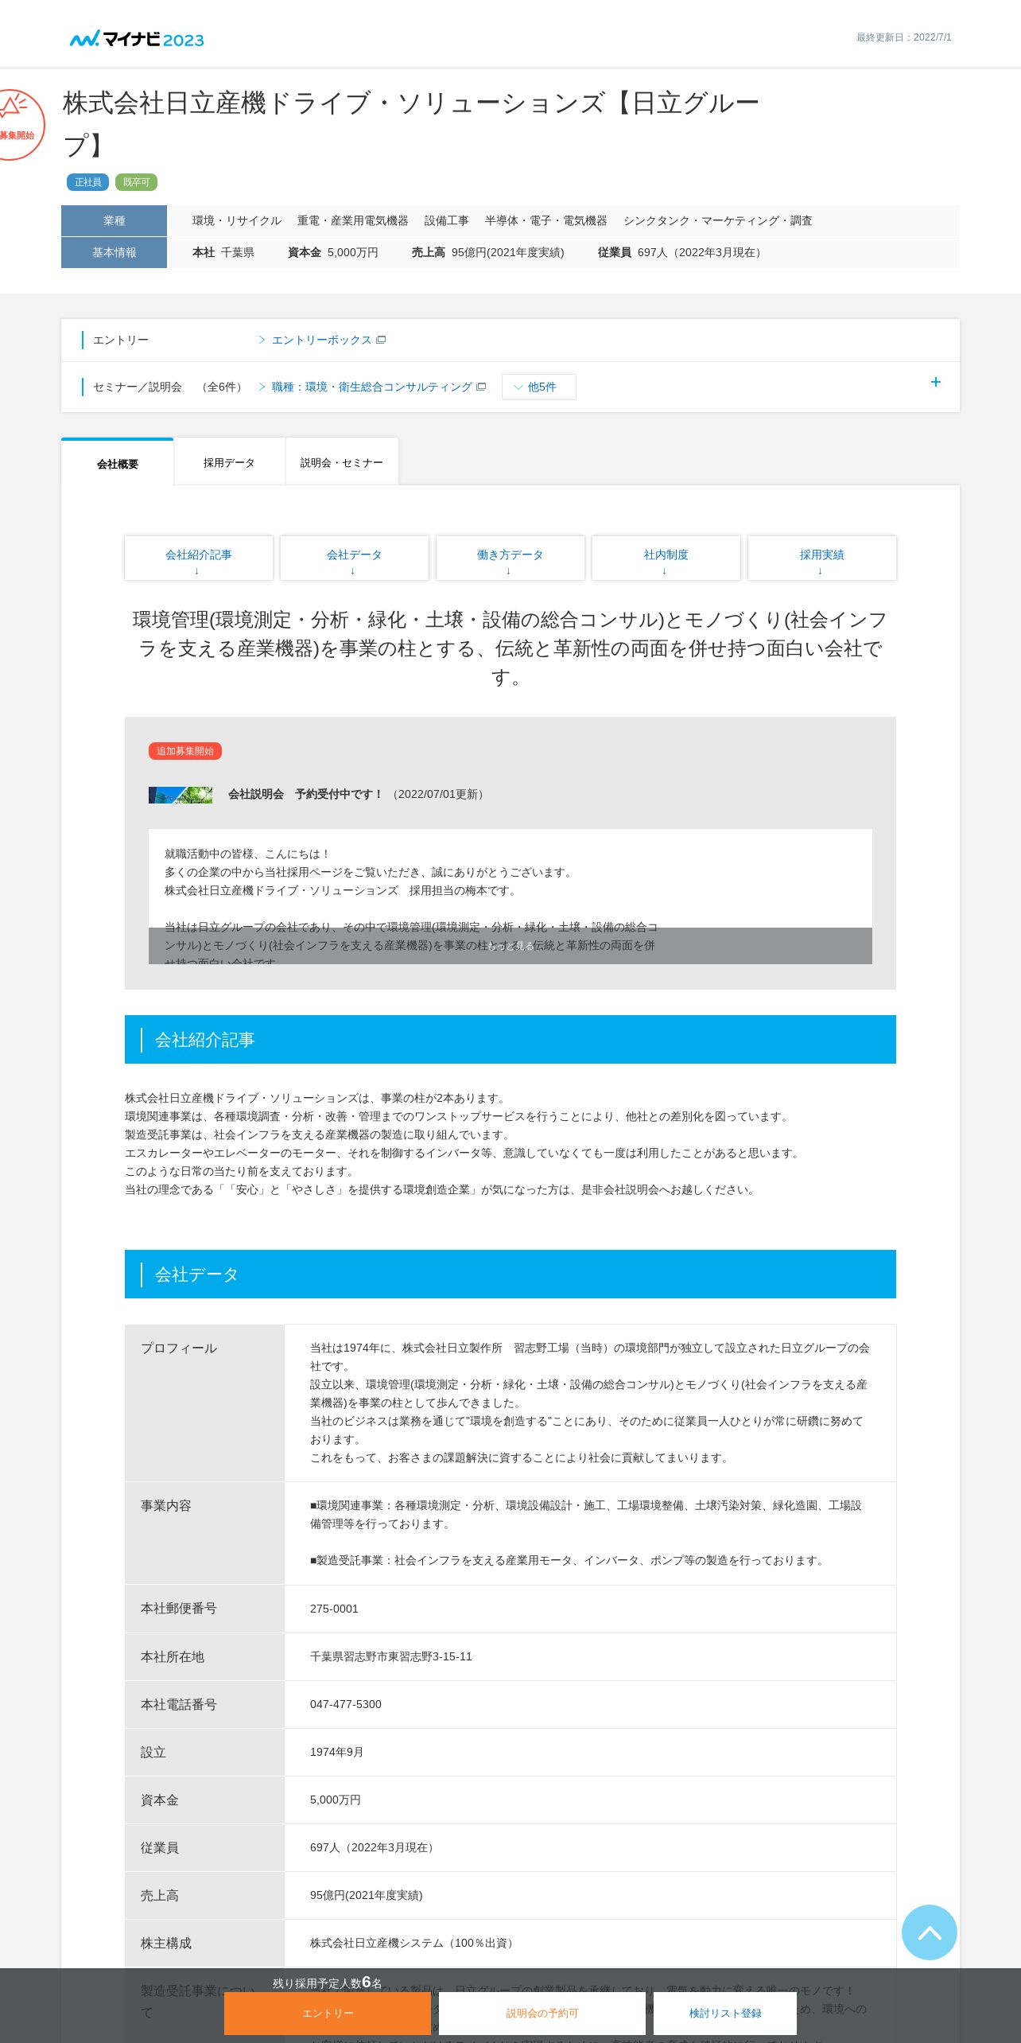Screen dimensions: 1021x2043
Task: Open the マイナビ2023 logo home link
Action: pos(137,39)
